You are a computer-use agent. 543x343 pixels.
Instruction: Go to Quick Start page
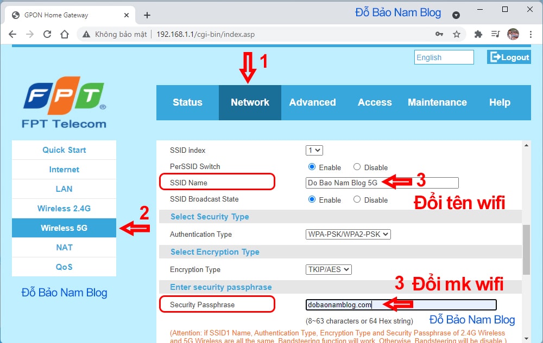tap(64, 150)
